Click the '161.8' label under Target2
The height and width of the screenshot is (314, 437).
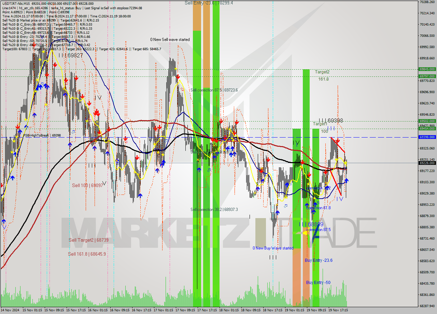click(323, 79)
